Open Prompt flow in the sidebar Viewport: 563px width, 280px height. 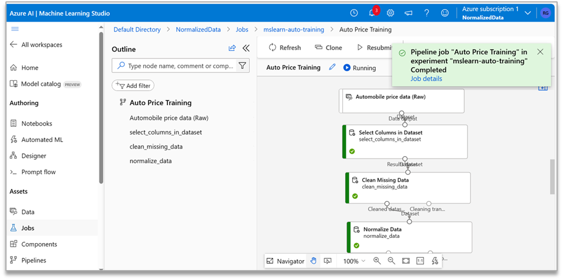[33, 172]
